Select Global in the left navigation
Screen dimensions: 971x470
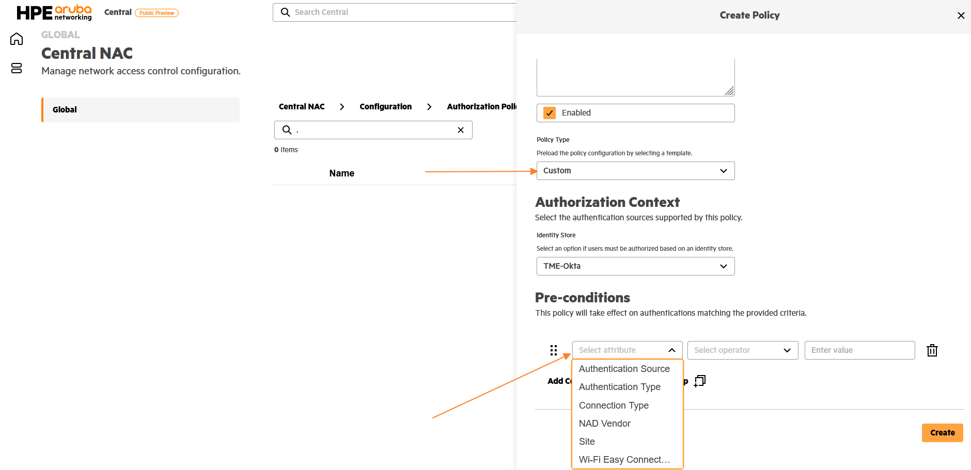point(140,110)
